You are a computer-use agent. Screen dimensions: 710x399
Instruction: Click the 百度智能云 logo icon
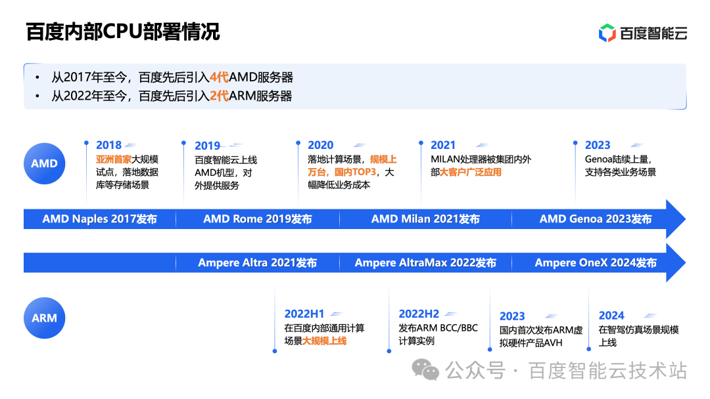click(607, 33)
